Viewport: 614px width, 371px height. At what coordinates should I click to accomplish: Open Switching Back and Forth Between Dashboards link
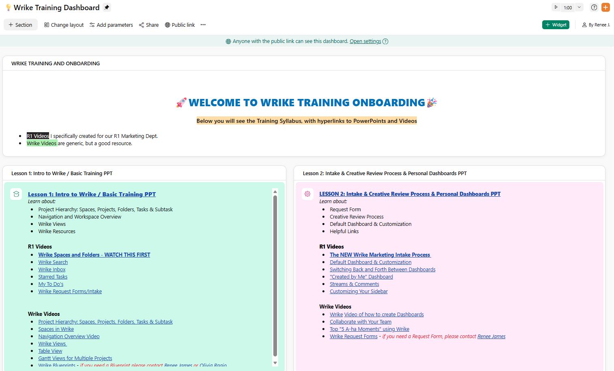pos(382,270)
